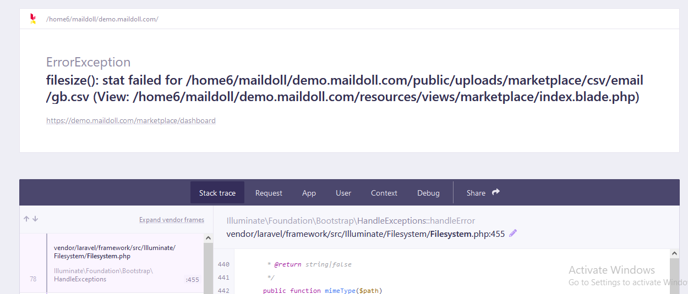Viewport: 688px width, 294px height.
Task: Click the Filesystem.php:455 file path text
Action: click(365, 234)
